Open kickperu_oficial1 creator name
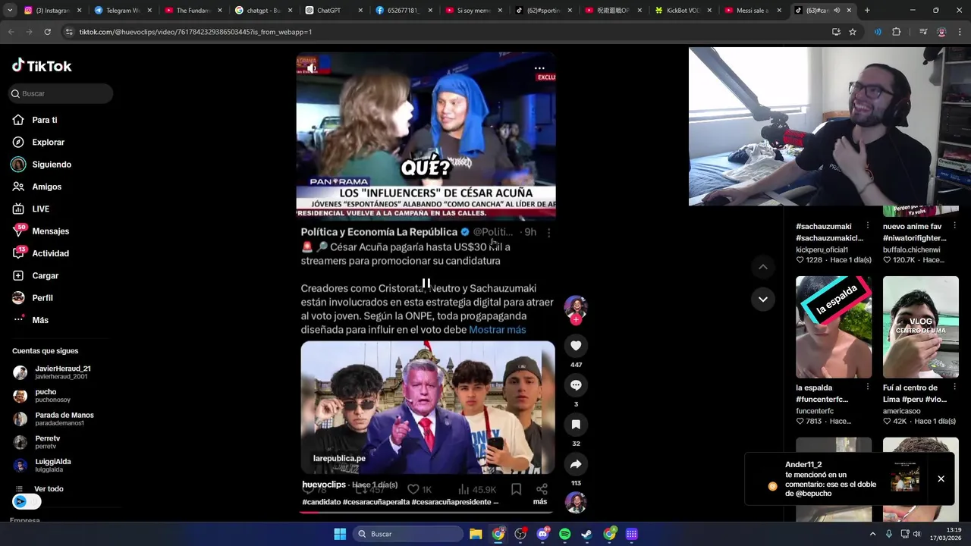971x546 pixels. (x=822, y=249)
